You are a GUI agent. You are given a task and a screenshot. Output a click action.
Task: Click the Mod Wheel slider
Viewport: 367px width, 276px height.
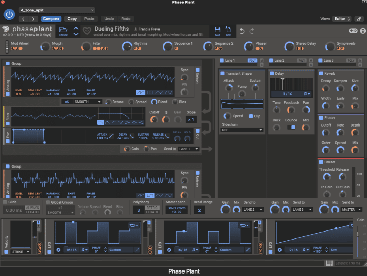tap(7, 47)
